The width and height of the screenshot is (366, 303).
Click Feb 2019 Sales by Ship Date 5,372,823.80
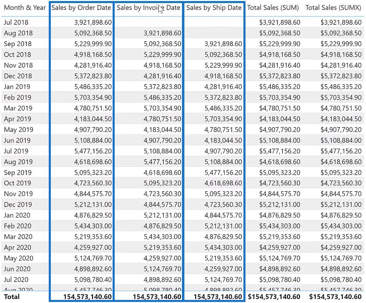[x=223, y=97]
